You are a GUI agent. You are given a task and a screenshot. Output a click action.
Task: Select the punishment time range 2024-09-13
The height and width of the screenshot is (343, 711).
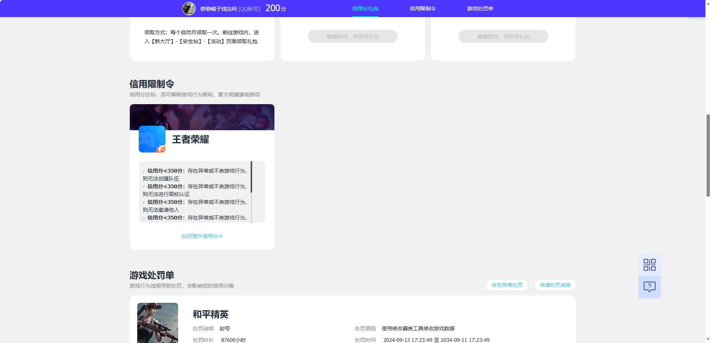pyautogui.click(x=436, y=340)
